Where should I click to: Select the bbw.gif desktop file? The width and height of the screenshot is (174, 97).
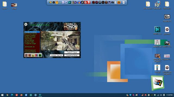pyautogui.click(x=157, y=69)
